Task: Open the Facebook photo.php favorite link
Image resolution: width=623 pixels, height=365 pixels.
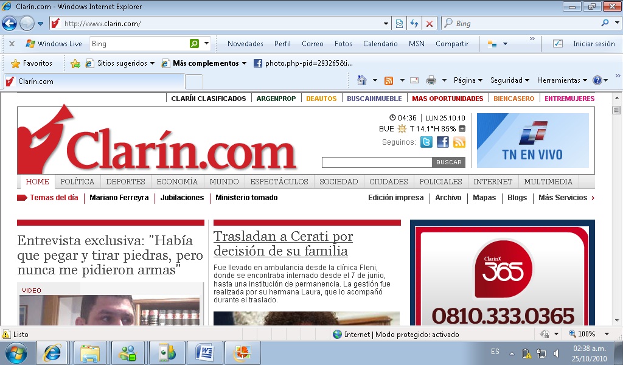Action: click(x=303, y=63)
